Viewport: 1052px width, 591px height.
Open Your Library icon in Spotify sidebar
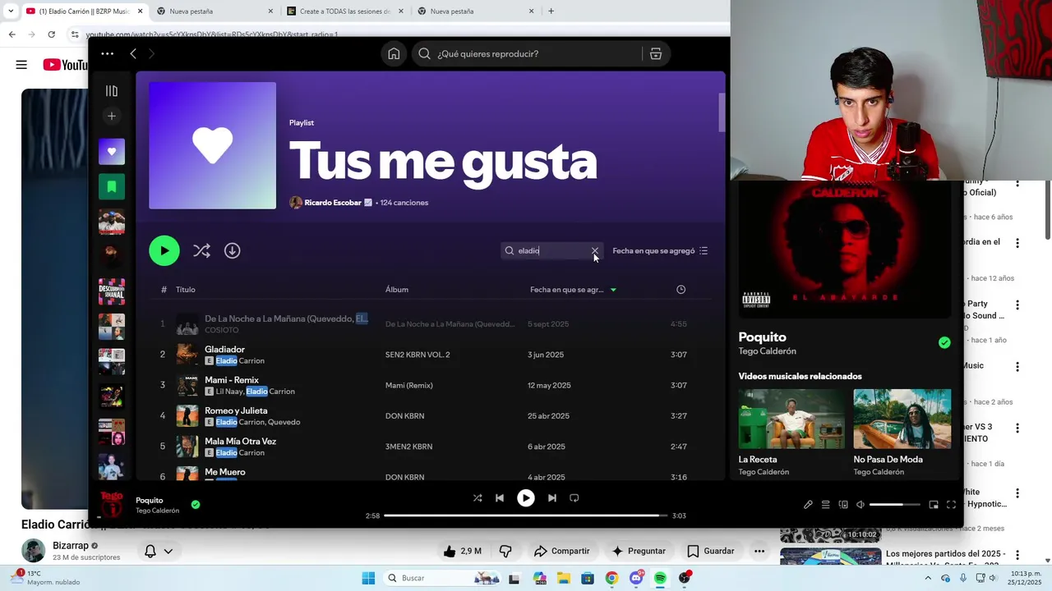click(112, 91)
